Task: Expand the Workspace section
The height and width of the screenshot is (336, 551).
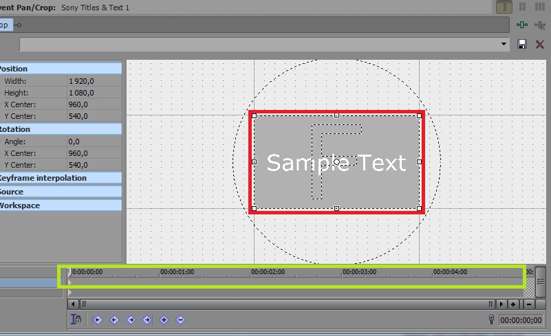Action: click(61, 205)
